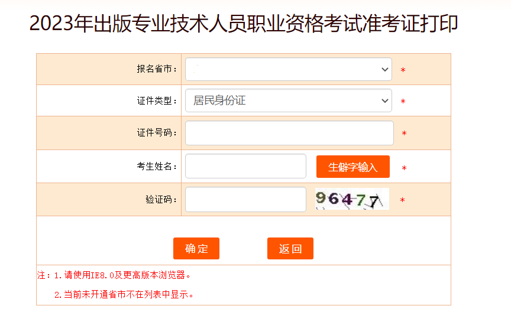Select the 证件号码 label
511x322 pixels.
point(157,133)
